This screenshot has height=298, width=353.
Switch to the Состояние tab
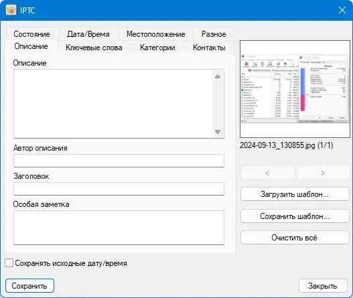pyautogui.click(x=31, y=34)
